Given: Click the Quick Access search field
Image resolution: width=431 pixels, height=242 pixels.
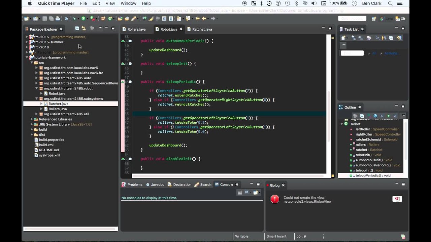Looking at the screenshot, I should pyautogui.click(x=352, y=18).
